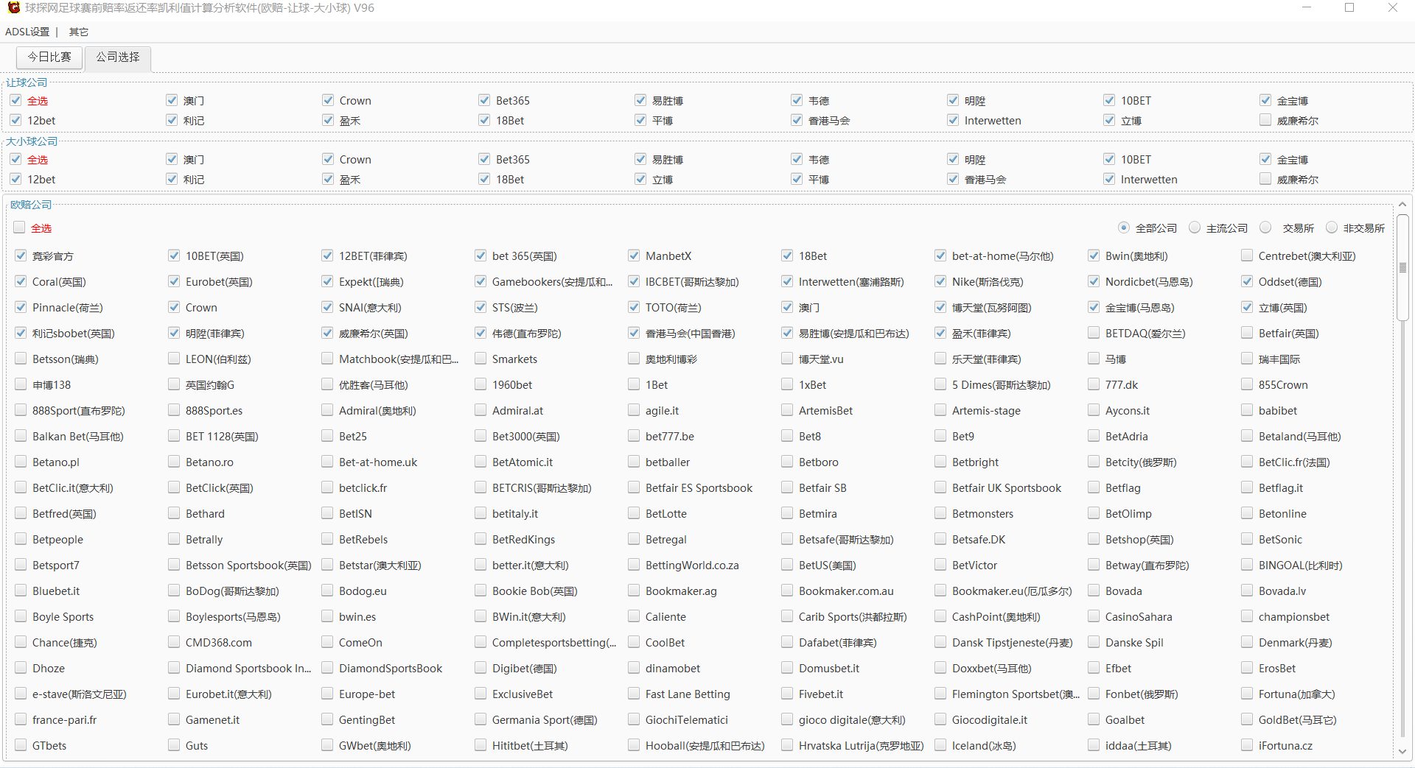1415x768 pixels.
Task: Check the ExclusiveBet checkbox
Action: pyautogui.click(x=481, y=694)
